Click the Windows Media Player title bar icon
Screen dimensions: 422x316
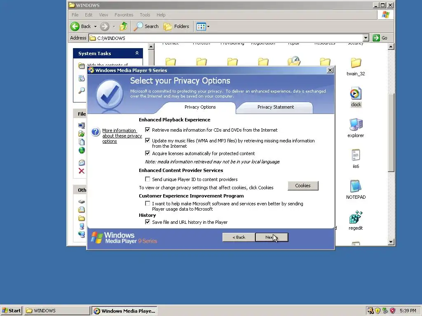click(91, 70)
